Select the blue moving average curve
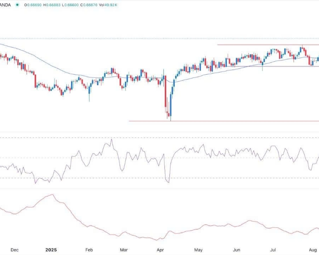 coord(48,66)
